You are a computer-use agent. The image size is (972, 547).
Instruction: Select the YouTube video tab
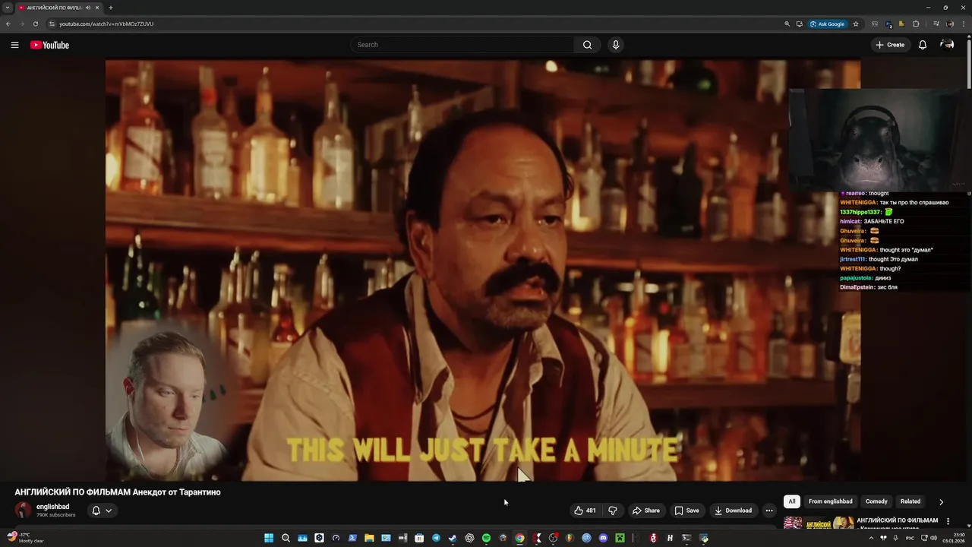(x=59, y=8)
